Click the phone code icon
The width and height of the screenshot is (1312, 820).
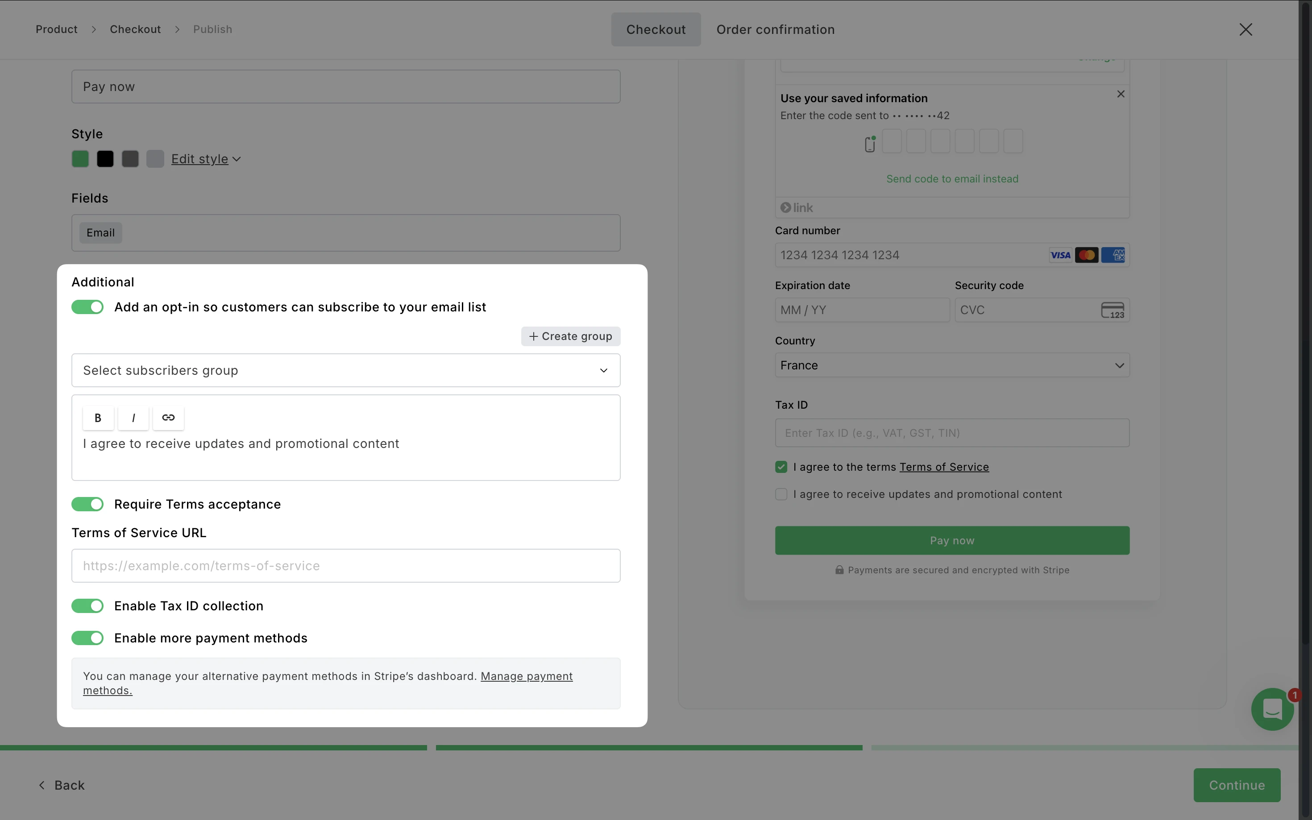coord(870,144)
